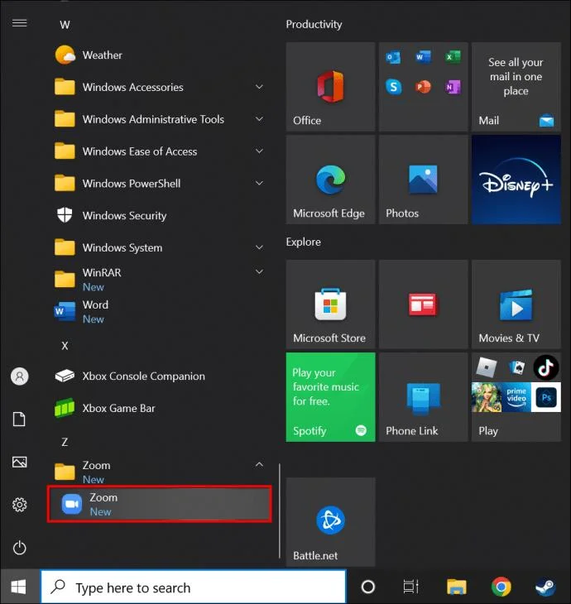Image resolution: width=571 pixels, height=604 pixels.
Task: Open the Disney+ tile
Action: click(516, 180)
